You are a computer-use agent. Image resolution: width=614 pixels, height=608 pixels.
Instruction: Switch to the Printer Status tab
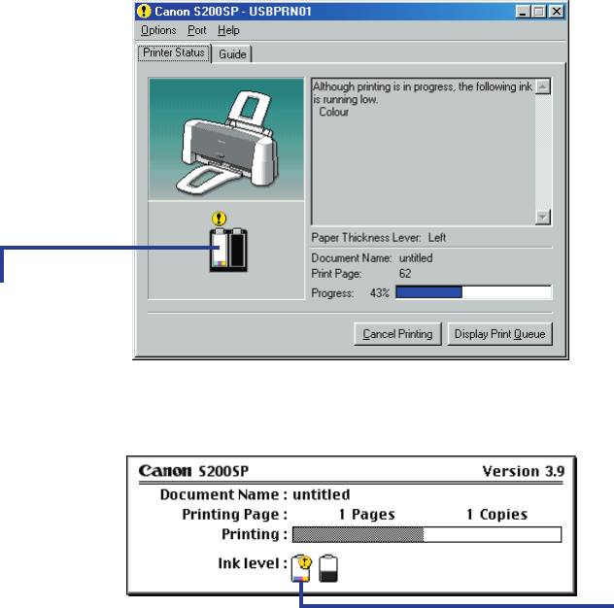pyautogui.click(x=174, y=52)
